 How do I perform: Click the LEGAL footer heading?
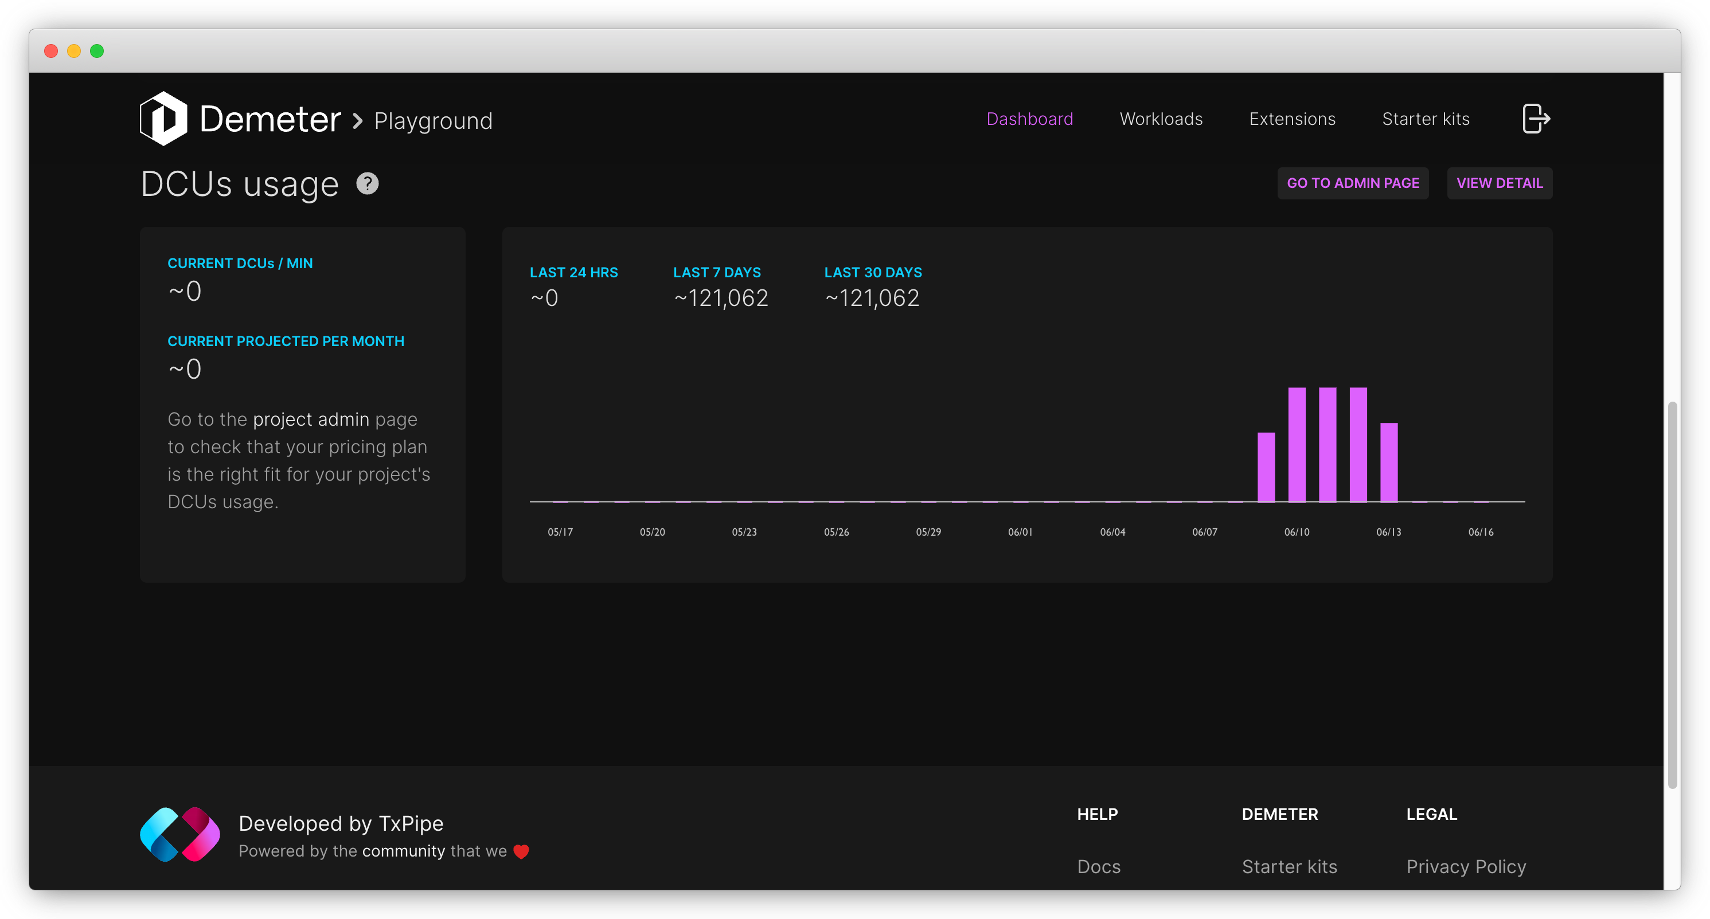point(1431,814)
